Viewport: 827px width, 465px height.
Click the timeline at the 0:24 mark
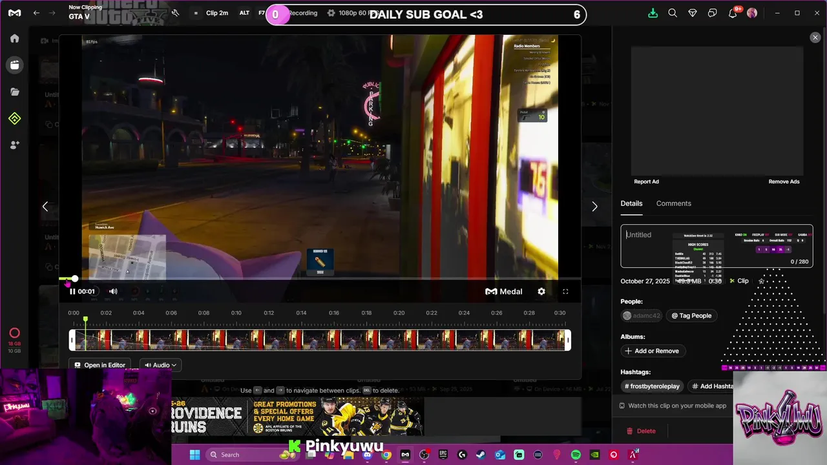[464, 313]
